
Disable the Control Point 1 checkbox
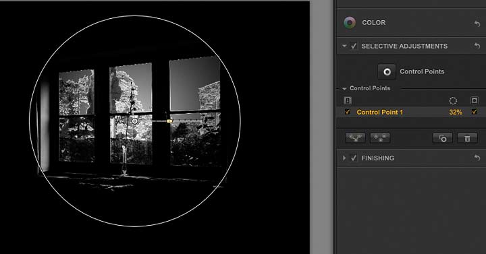(348, 112)
